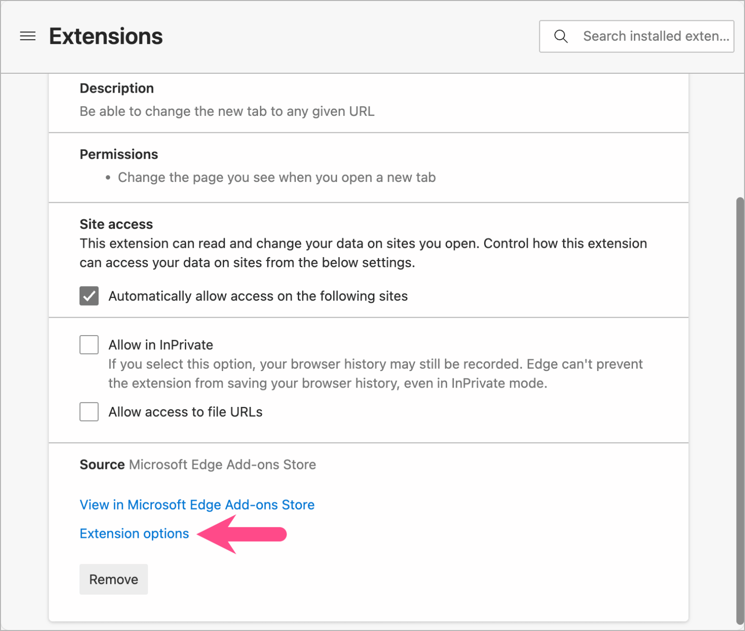Select the Site access section heading
The width and height of the screenshot is (745, 631).
(116, 224)
